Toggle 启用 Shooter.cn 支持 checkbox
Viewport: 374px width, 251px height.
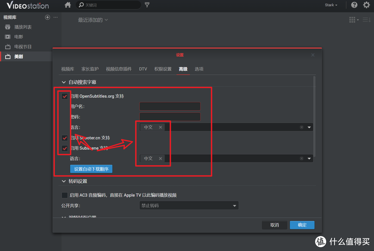click(x=65, y=138)
